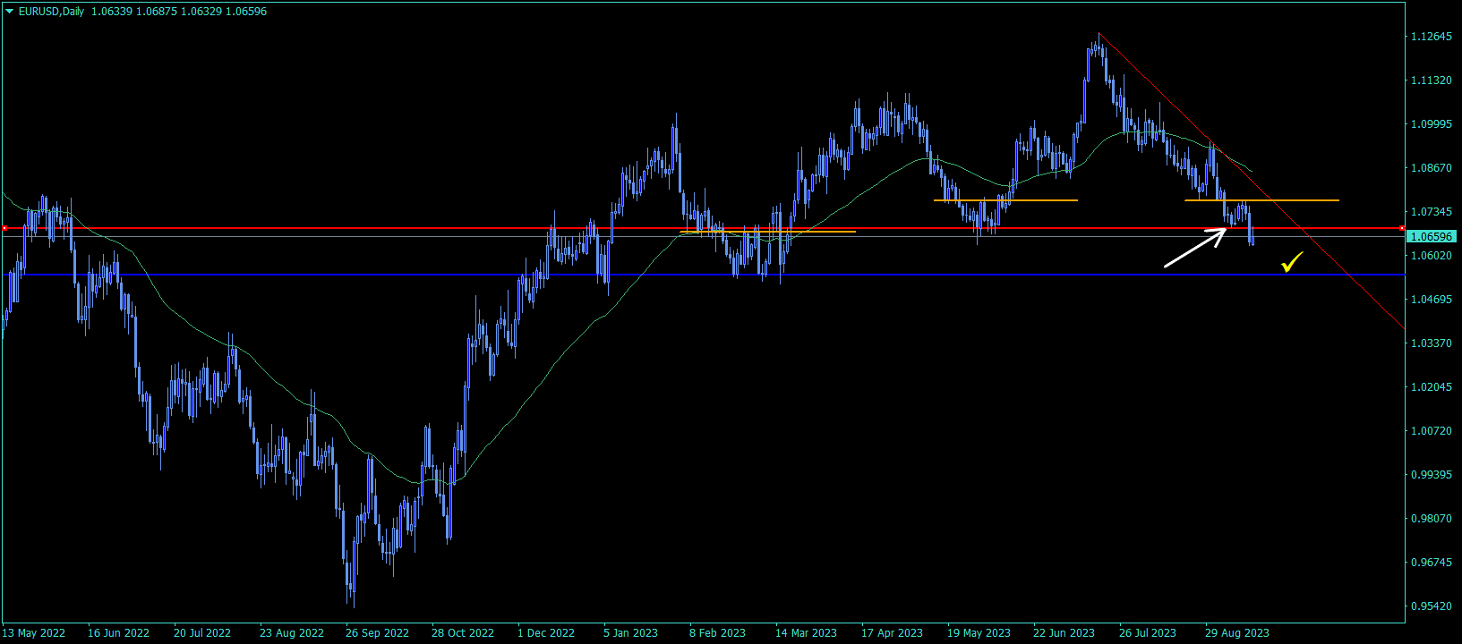1462x644 pixels.
Task: Click the 22 Jun 2023 date label
Action: point(1064,633)
